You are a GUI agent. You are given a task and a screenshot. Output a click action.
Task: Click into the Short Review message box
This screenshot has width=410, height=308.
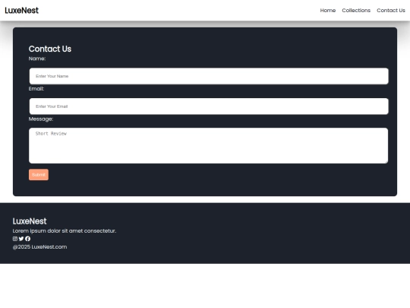pos(208,145)
